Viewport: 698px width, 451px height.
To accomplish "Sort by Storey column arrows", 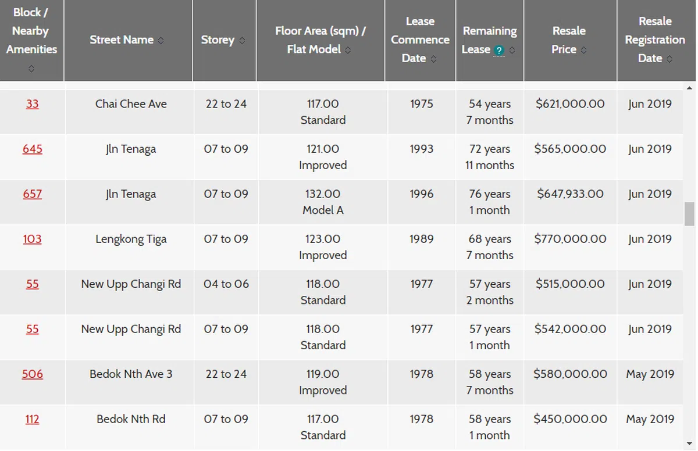I will (242, 41).
